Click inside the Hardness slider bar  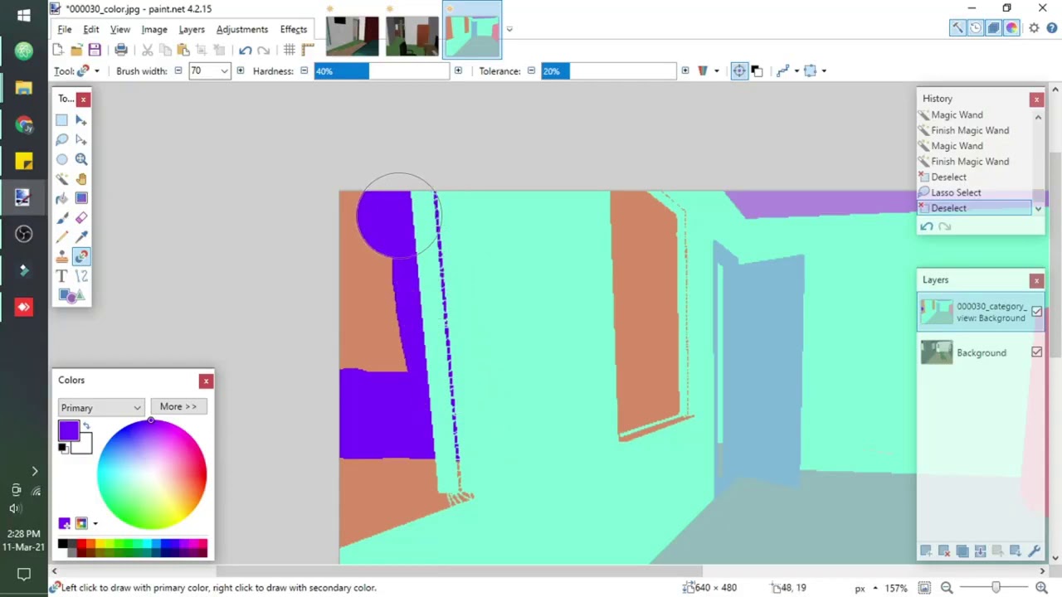click(x=382, y=71)
